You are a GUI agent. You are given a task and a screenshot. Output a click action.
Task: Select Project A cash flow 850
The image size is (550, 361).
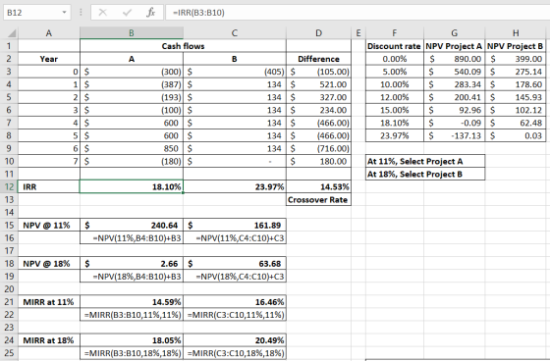(x=132, y=148)
